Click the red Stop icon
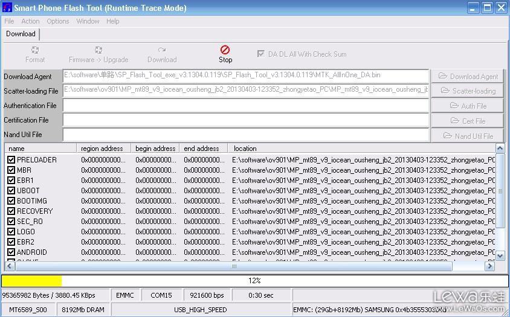Viewport: 510px width, 317px height. tap(225, 50)
